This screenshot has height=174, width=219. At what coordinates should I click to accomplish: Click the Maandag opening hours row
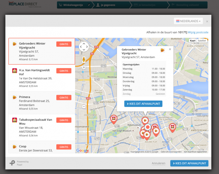pos(144,69)
